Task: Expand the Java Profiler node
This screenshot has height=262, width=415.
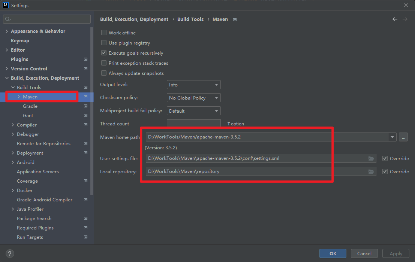Action: click(x=13, y=209)
